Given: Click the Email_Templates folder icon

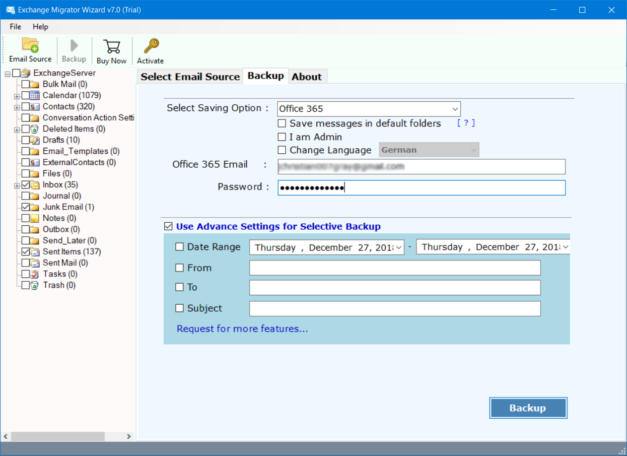Looking at the screenshot, I should (x=35, y=151).
